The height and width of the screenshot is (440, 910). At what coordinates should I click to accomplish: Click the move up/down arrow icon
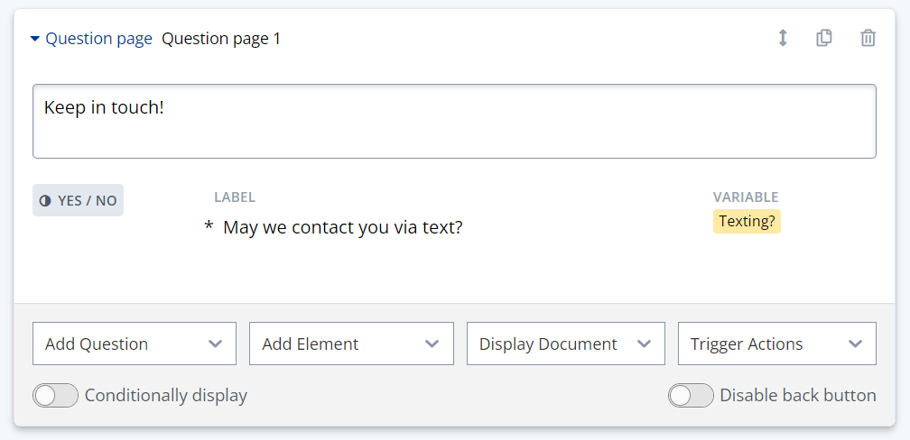783,38
